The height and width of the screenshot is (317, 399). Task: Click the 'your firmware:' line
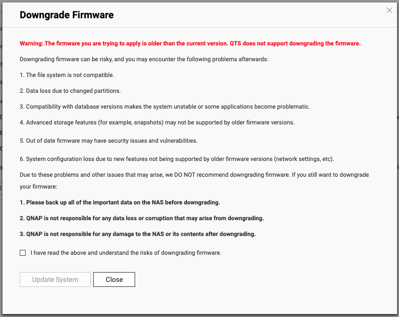[x=38, y=187]
